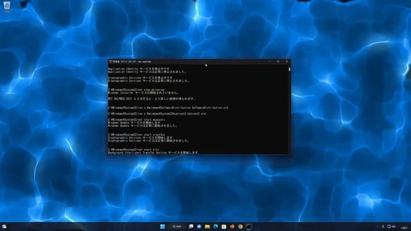
Task: Click the 'Background Intelligent Transfer Service' output line
Action: click(x=153, y=153)
